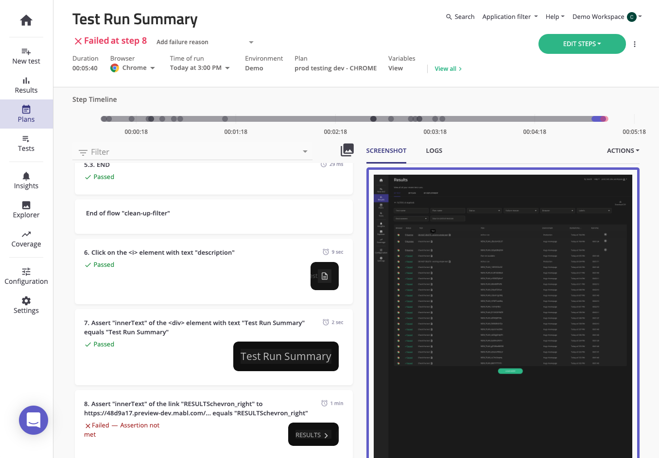This screenshot has height=458, width=659.
Task: Expand Time of run dropdown
Action: coord(227,68)
